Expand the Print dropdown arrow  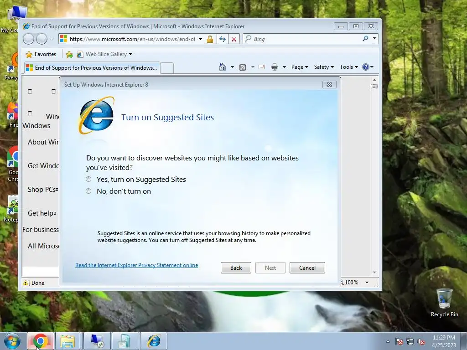coord(284,67)
